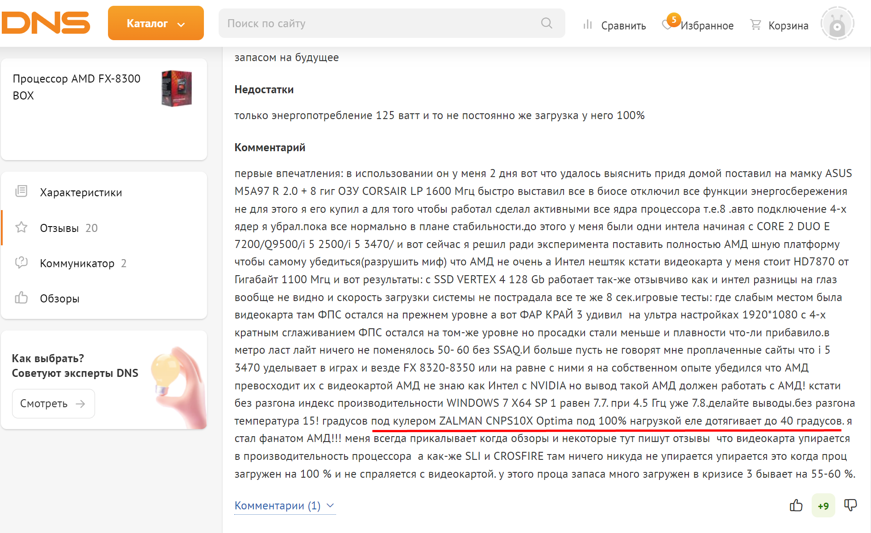This screenshot has height=533, width=871.
Task: Expand the Каталог dropdown chevron
Action: [181, 25]
